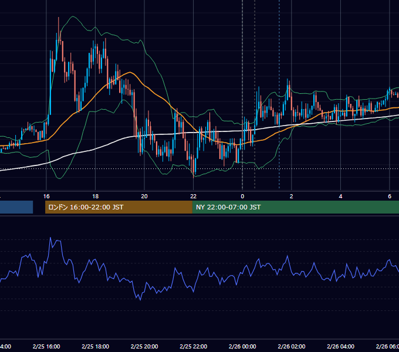The image size is (399, 352).
Task: Click the 2/25 20:00 date label
Action: tap(144, 346)
